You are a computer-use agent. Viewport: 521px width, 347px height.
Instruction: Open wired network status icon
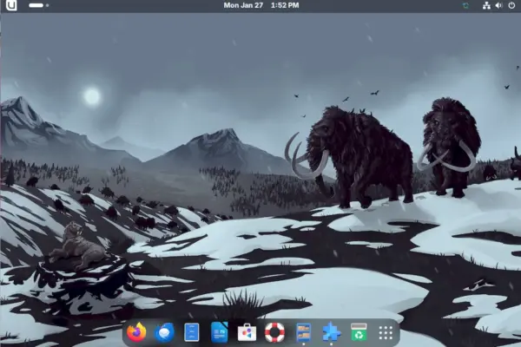(x=486, y=5)
